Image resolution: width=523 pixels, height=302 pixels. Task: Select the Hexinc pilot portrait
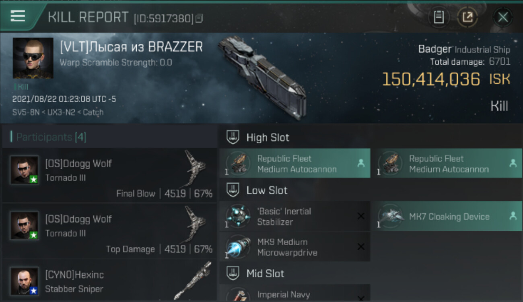(x=25, y=281)
